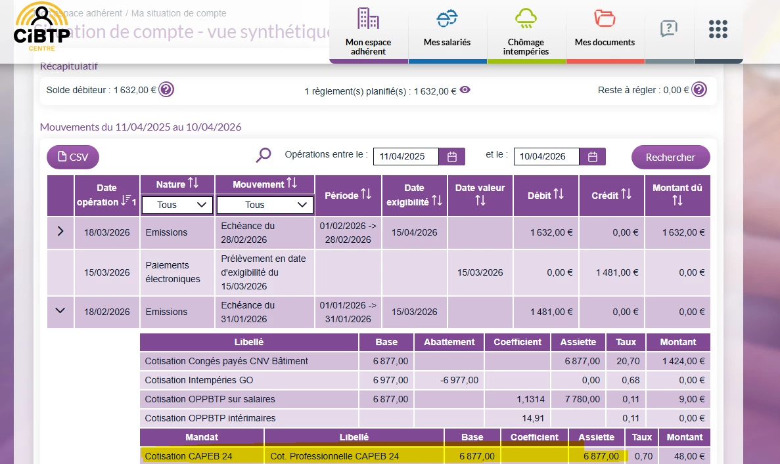Open Mes salariés menu
This screenshot has height=464, width=780.
coord(447,32)
